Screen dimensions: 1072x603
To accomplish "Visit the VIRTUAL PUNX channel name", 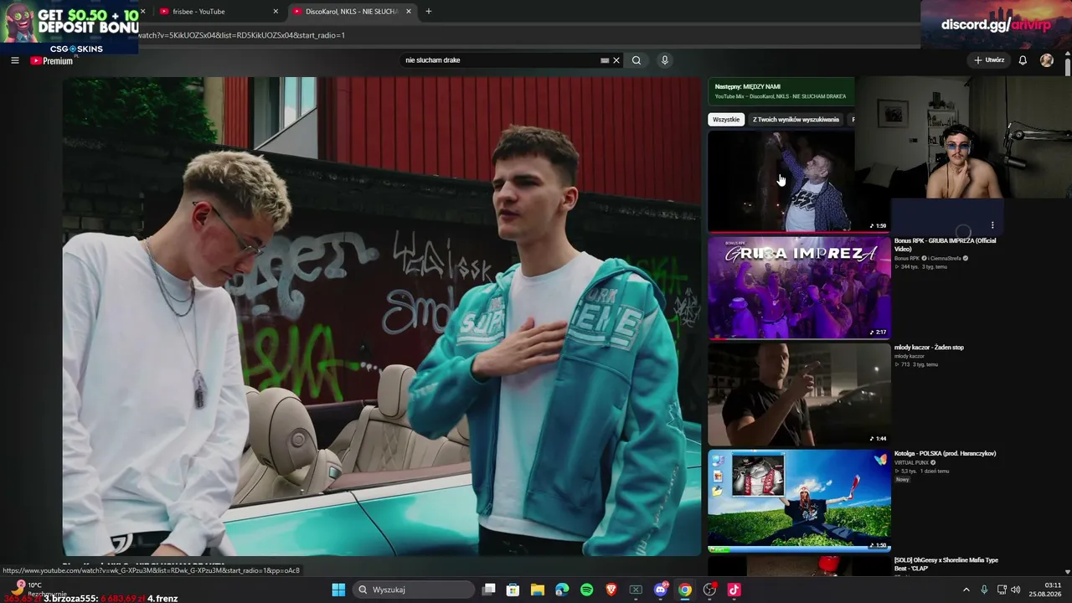I will click(911, 462).
